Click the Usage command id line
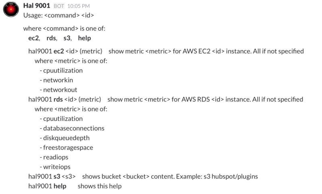 (x=58, y=15)
